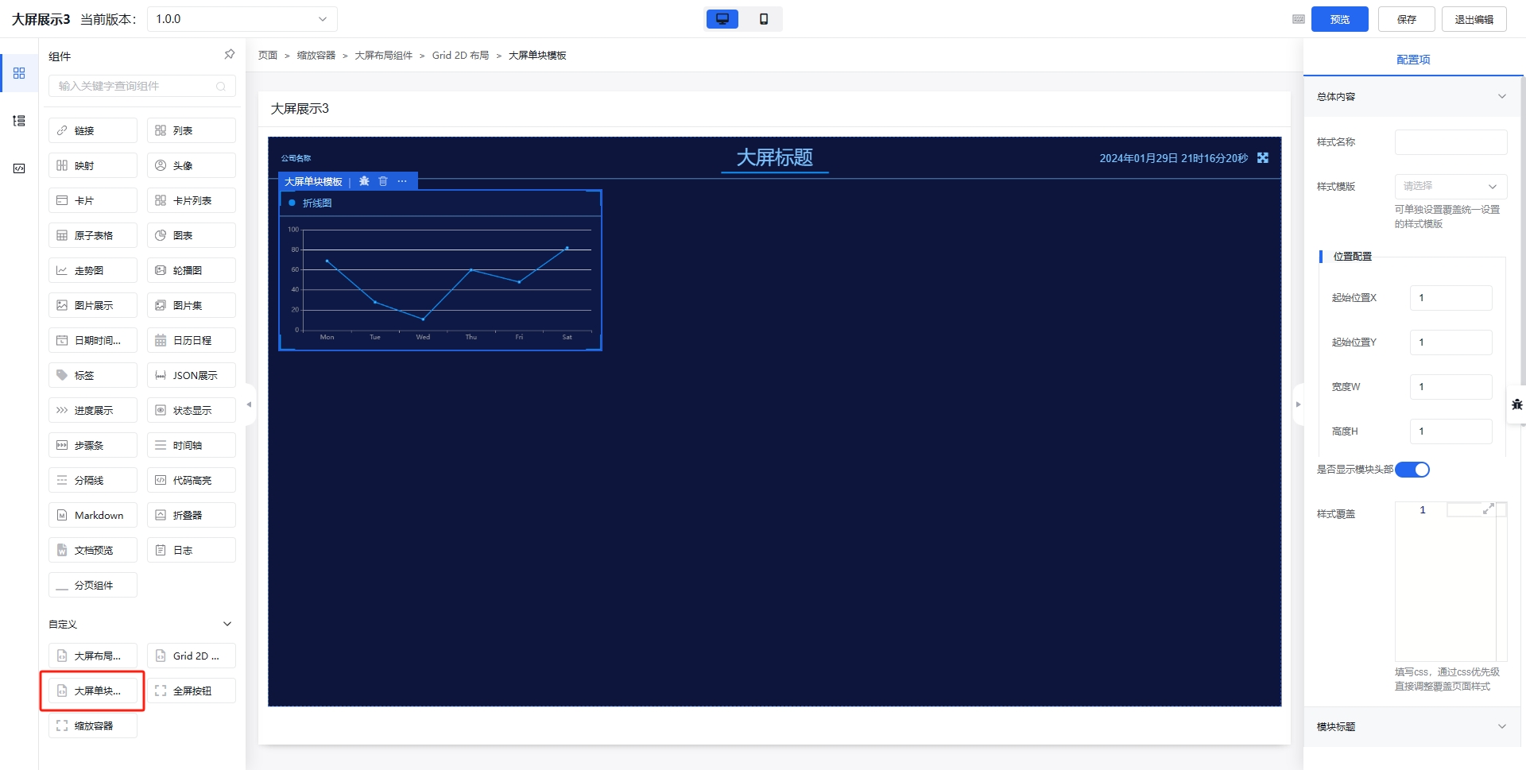The height and width of the screenshot is (770, 1526).
Task: Select the 时间轴 component
Action: point(192,445)
